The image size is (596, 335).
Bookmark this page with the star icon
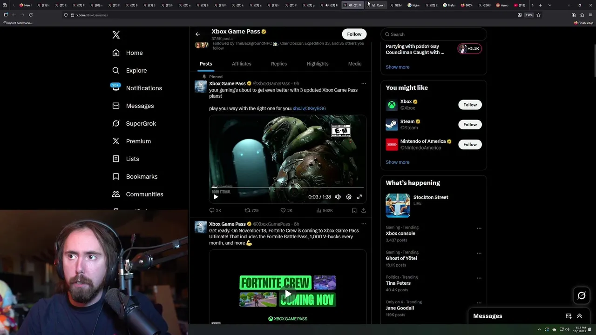[539, 15]
